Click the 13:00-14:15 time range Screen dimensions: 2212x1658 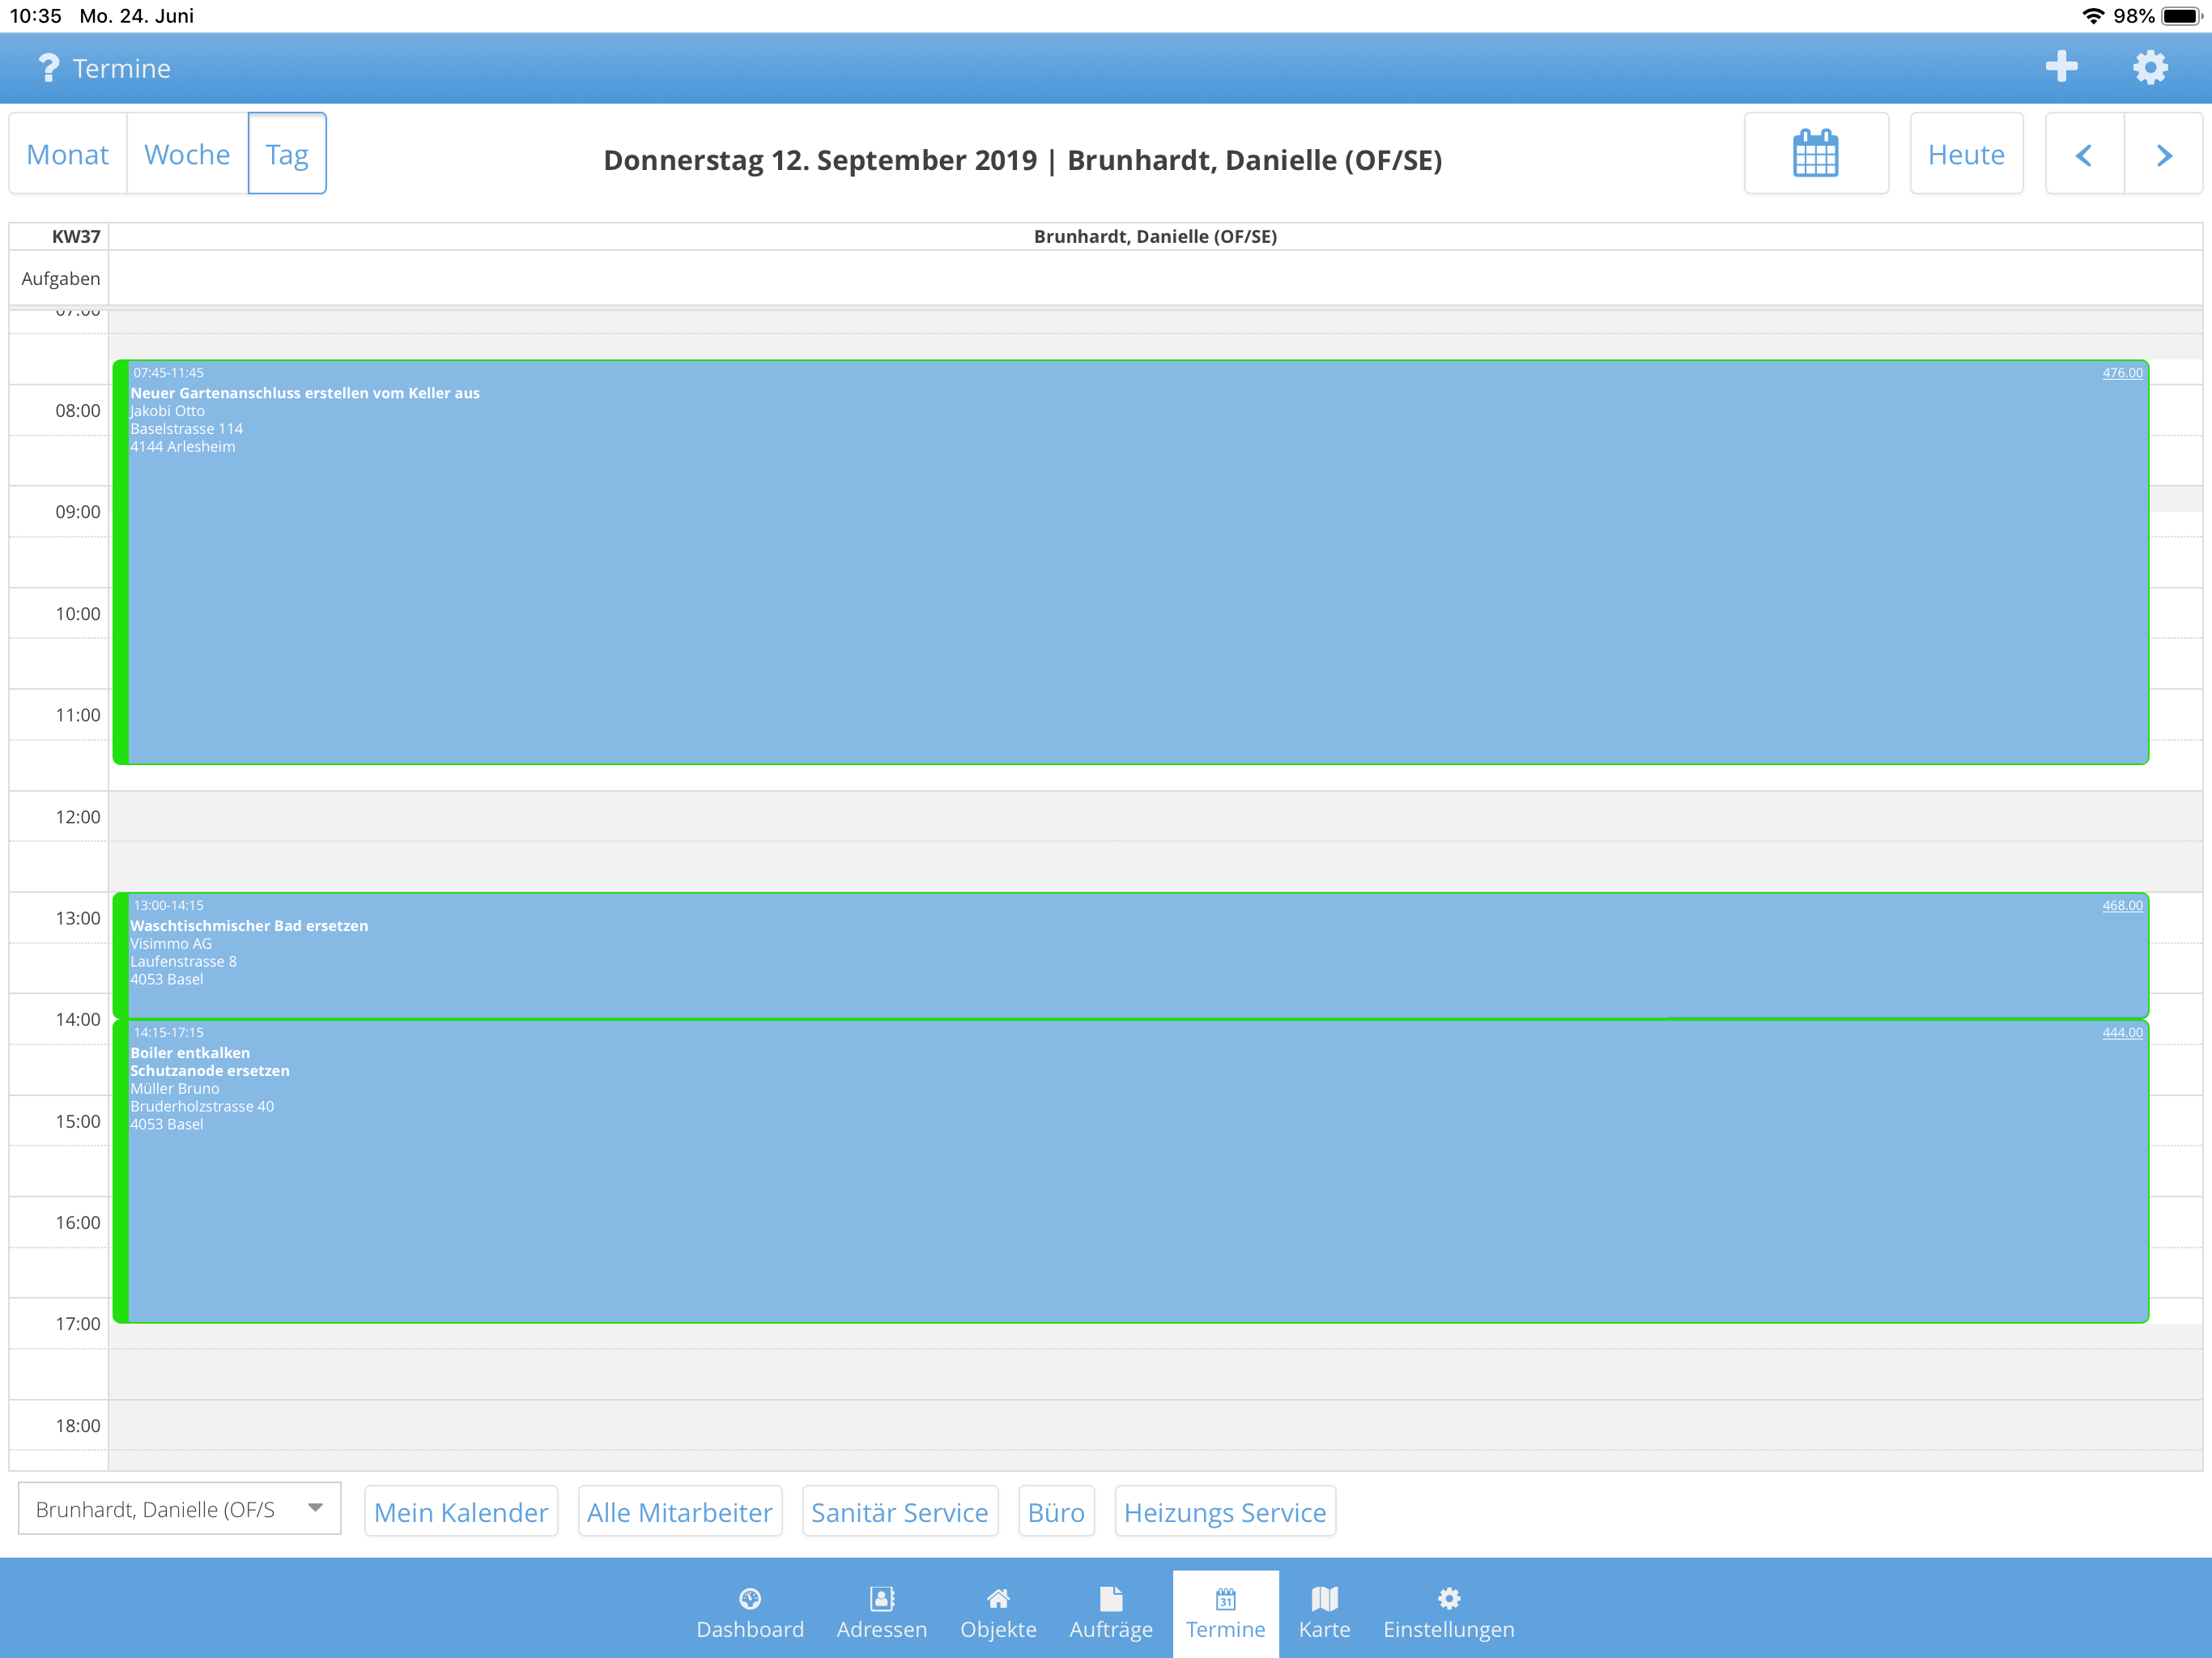[x=168, y=906]
